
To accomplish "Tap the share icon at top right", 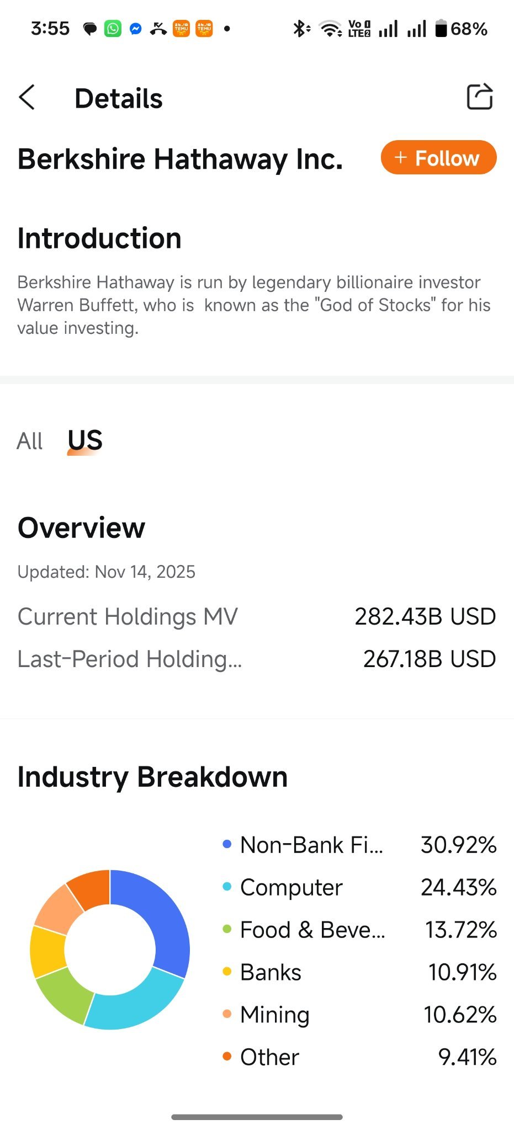I will 479,97.
